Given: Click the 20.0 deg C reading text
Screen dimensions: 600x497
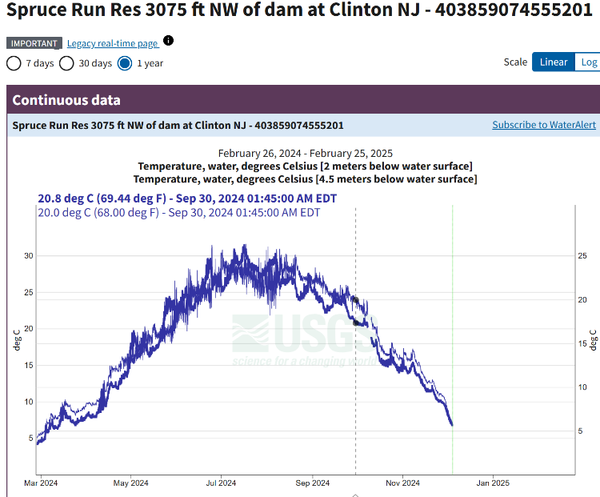Looking at the screenshot, I should pos(178,213).
